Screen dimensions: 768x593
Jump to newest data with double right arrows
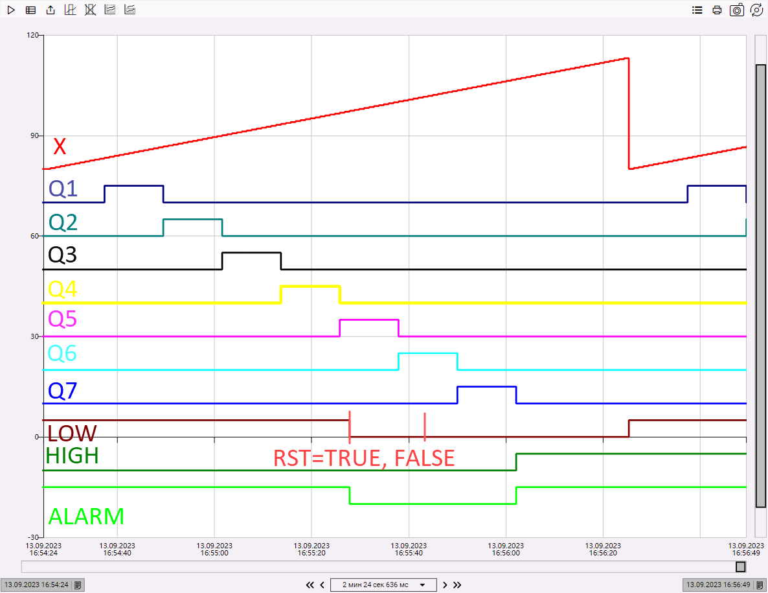(457, 584)
